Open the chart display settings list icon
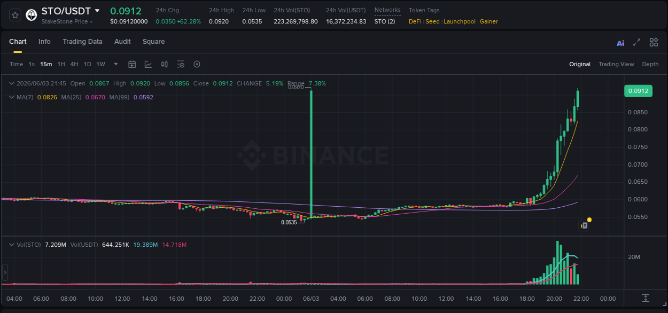668x313 pixels. click(x=181, y=64)
